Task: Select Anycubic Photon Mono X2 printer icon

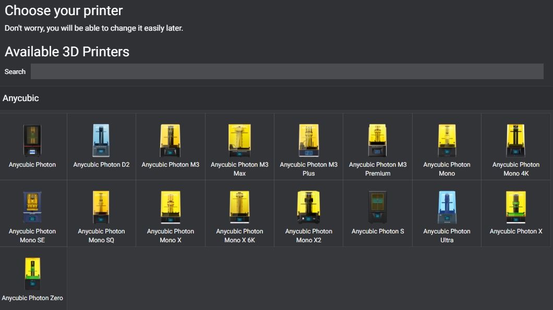Action: click(308, 207)
